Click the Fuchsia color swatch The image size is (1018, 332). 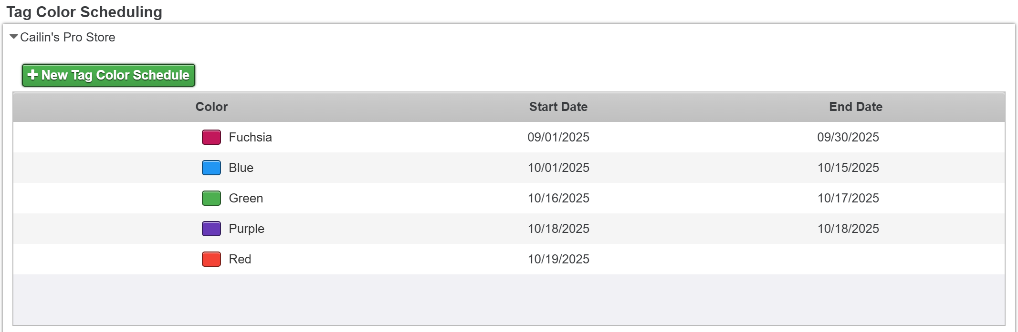click(x=211, y=137)
